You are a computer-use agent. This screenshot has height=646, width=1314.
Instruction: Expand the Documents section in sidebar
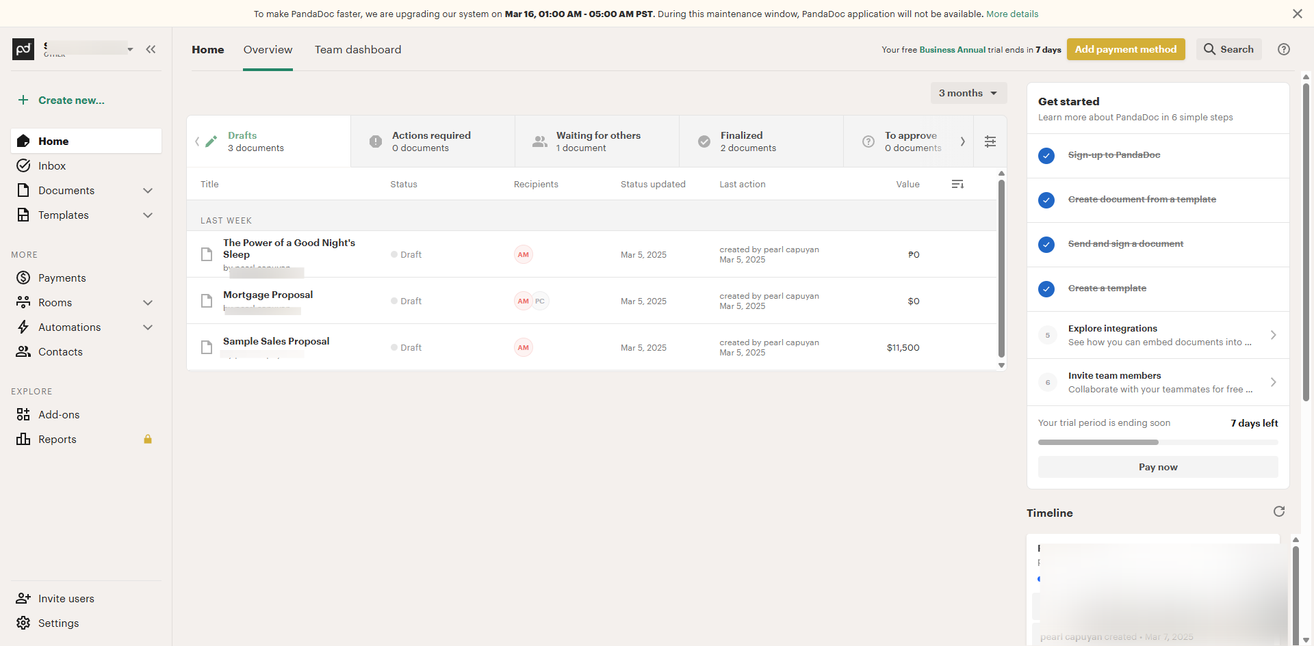click(148, 190)
